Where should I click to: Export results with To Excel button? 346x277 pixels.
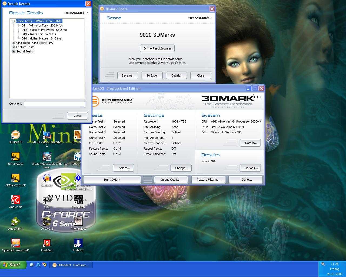152,75
